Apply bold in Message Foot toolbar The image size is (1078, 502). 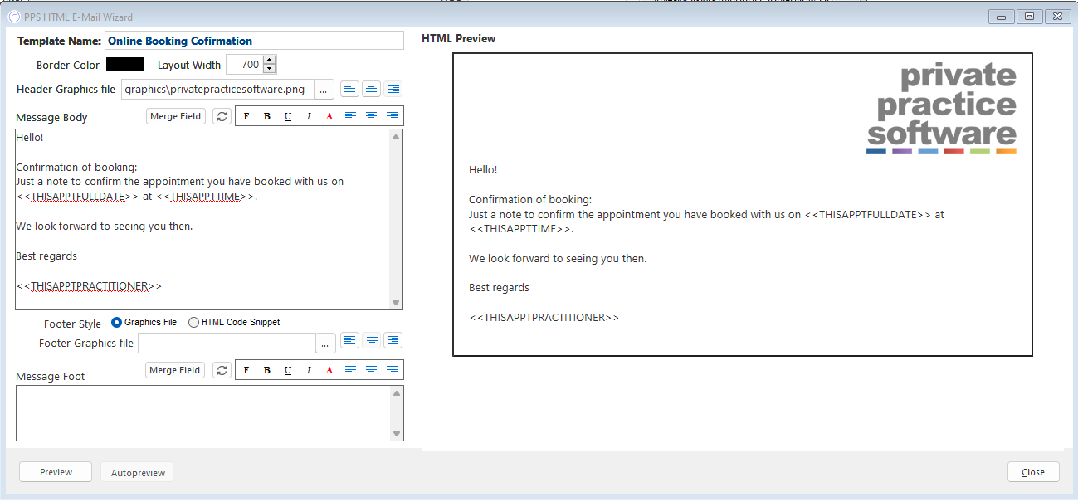267,370
